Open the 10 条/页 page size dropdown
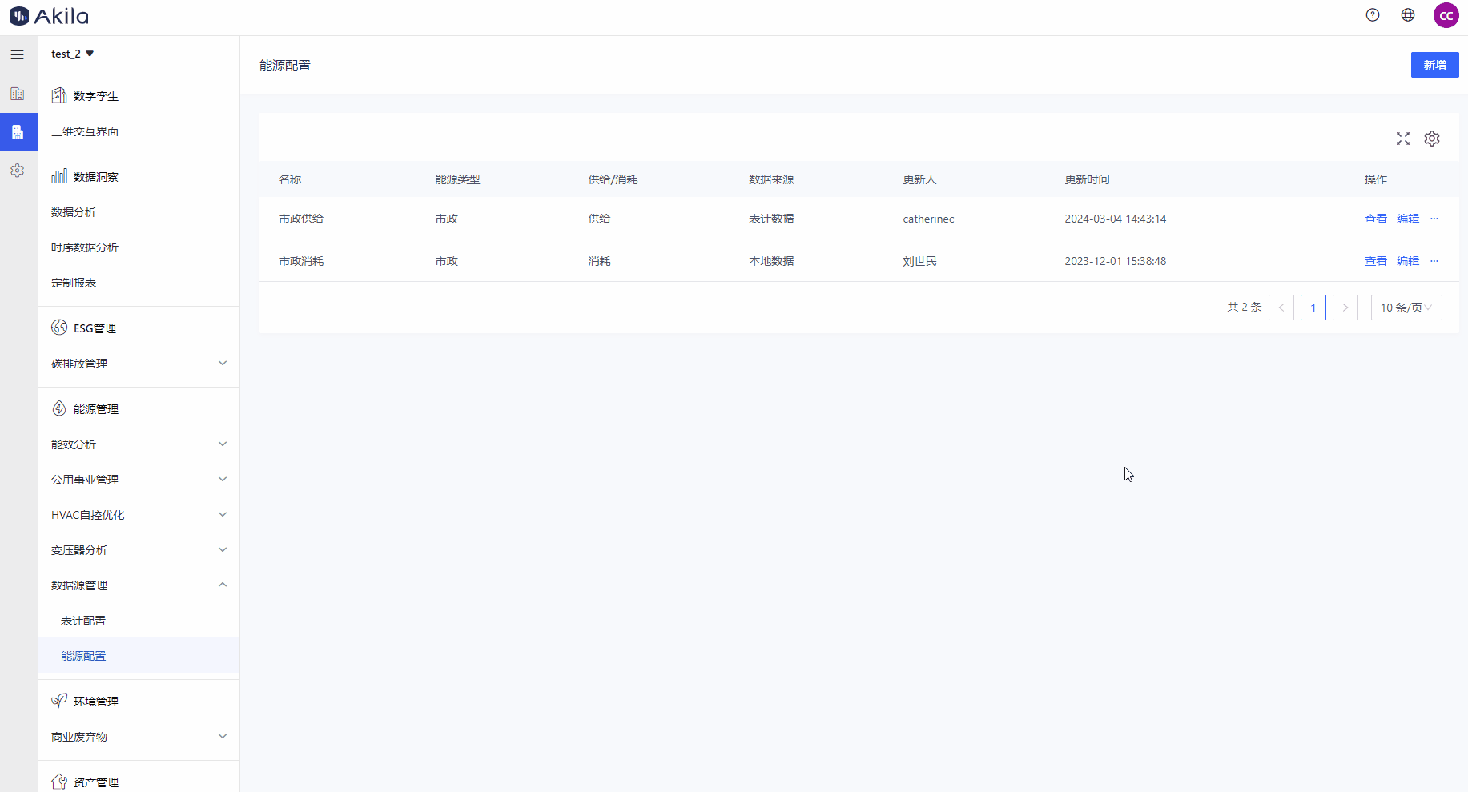The image size is (1468, 792). pyautogui.click(x=1406, y=308)
